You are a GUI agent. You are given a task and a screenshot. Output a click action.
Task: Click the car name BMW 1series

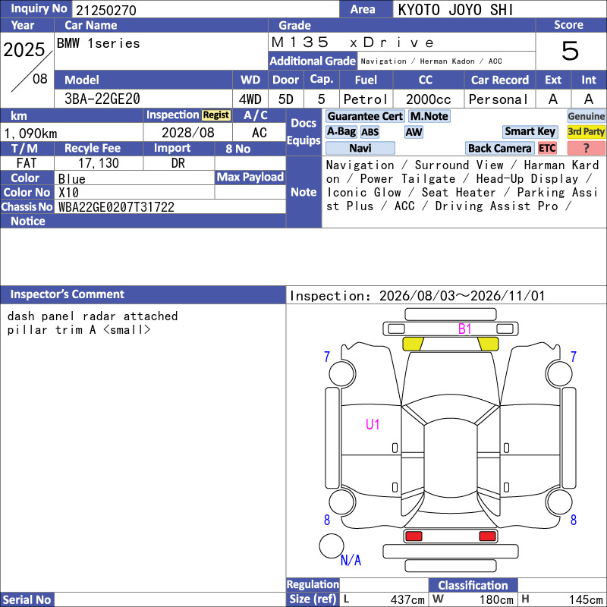(x=99, y=43)
